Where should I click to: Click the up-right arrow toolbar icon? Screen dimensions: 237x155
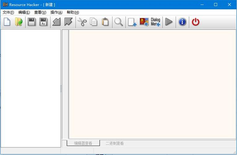68,22
